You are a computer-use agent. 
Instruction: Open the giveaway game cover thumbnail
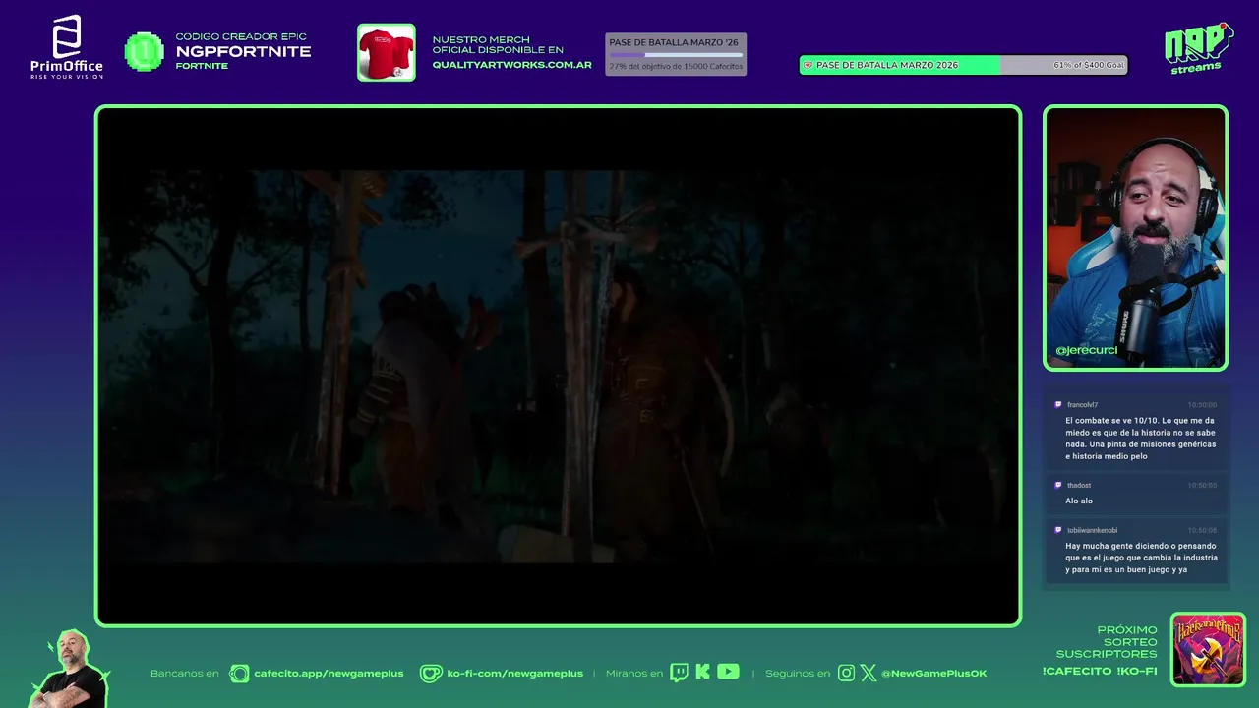coord(1208,649)
